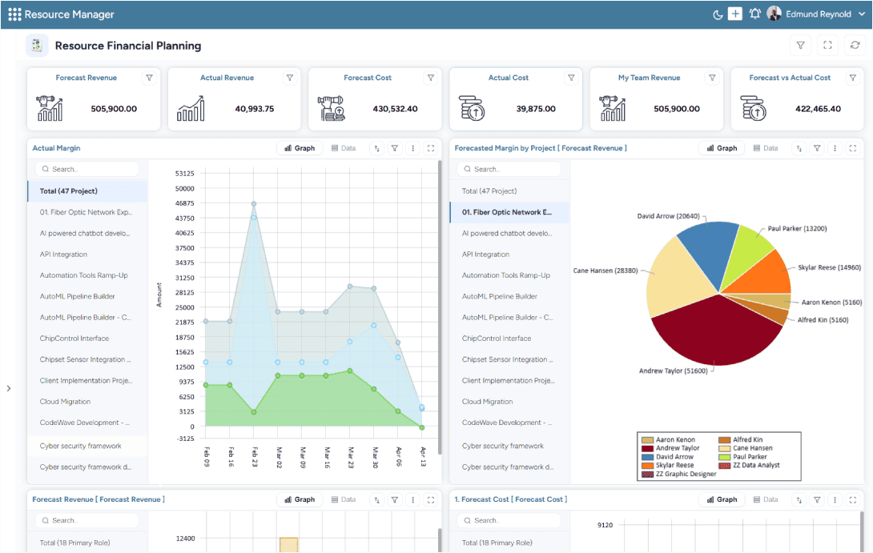Open notifications bell icon
Screen dimensions: 873x553
pos(754,14)
